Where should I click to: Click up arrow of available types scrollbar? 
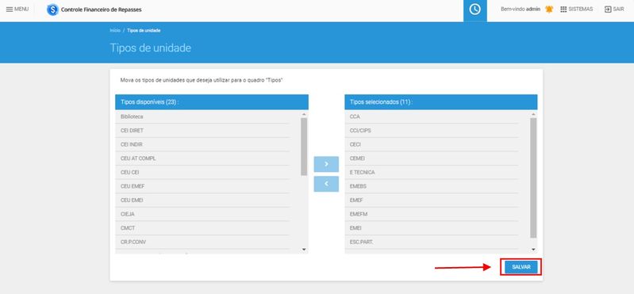point(304,115)
